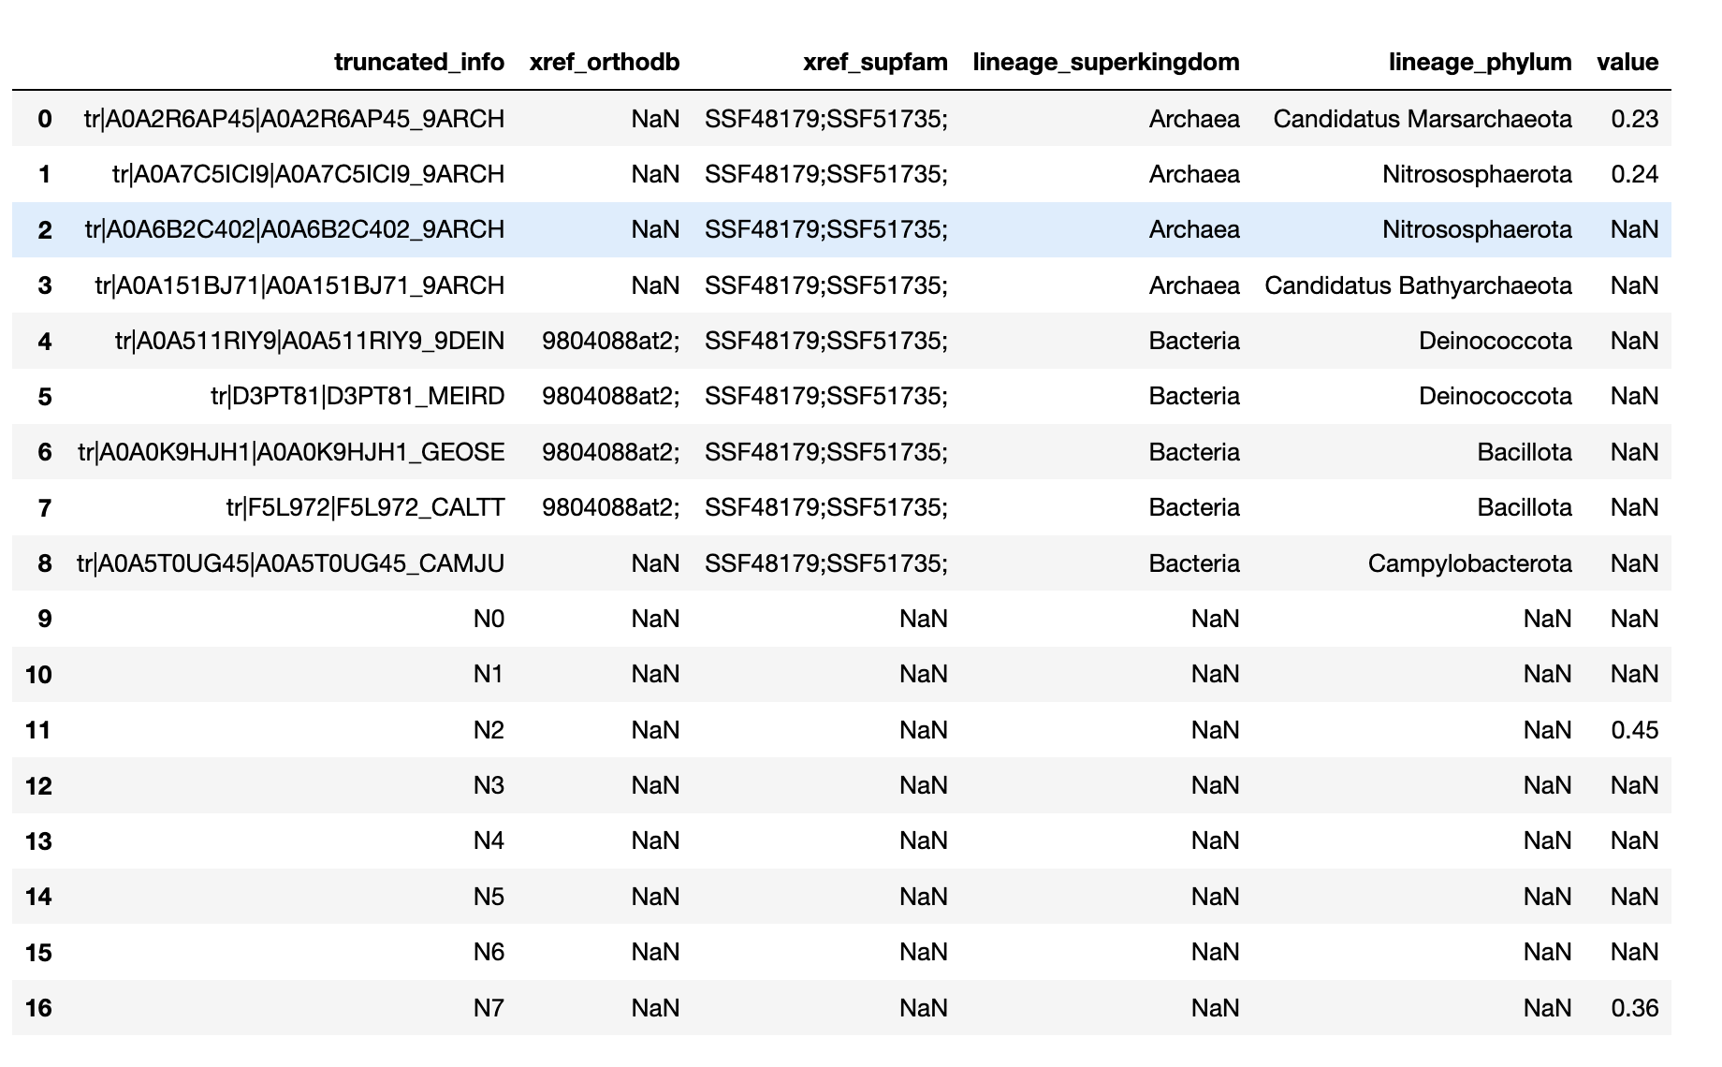The image size is (1722, 1067).
Task: Select cell tr|A0A151BJ71|A0A151BJ71_9ARCH
Action: click(x=299, y=285)
